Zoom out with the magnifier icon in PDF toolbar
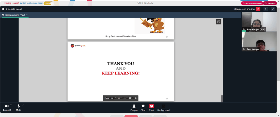Viewport: 280px width, 117px height. coord(130,98)
